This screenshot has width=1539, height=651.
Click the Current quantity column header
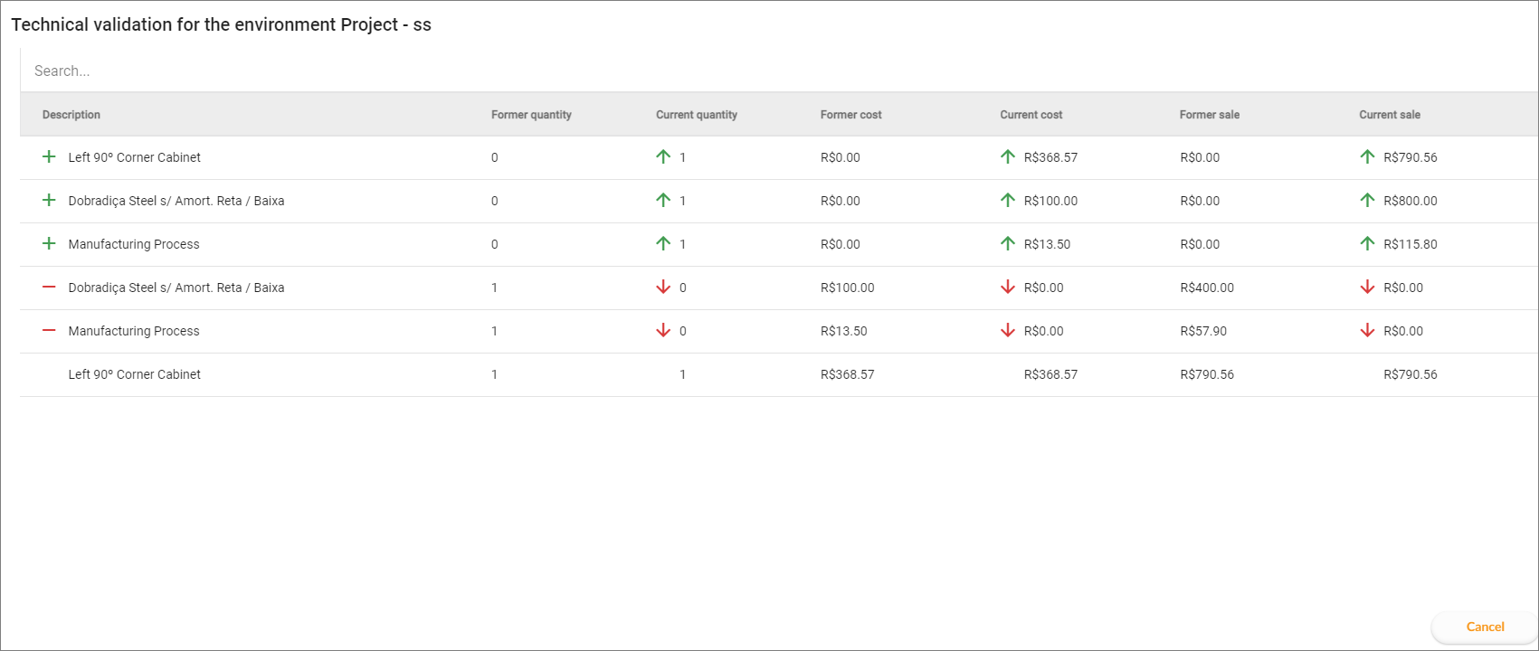[x=697, y=115]
